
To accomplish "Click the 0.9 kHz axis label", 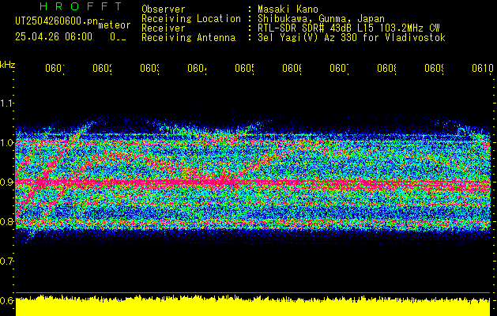I will [7, 182].
